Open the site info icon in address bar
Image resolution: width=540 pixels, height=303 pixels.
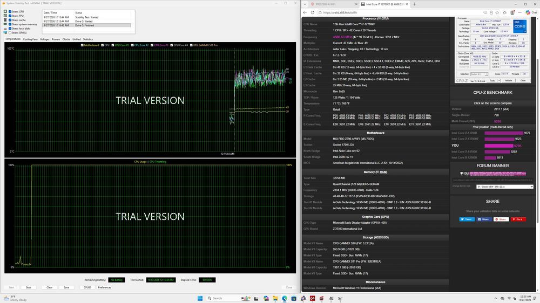click(x=320, y=12)
